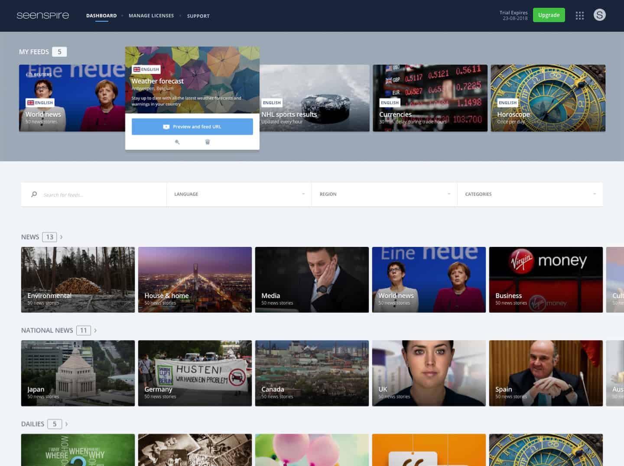Open the UK national news card
Screen dimensions: 624x466
(429, 373)
